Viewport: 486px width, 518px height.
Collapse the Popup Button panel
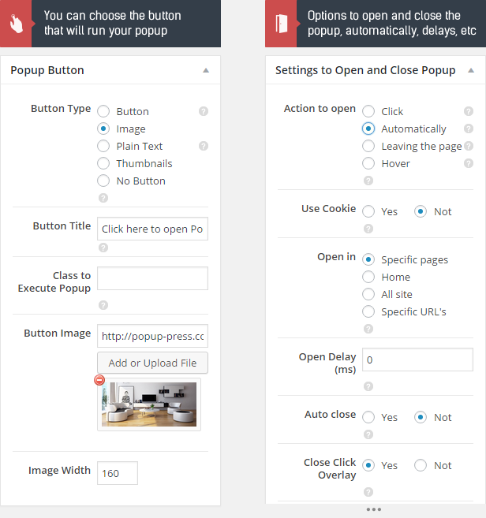coord(206,70)
